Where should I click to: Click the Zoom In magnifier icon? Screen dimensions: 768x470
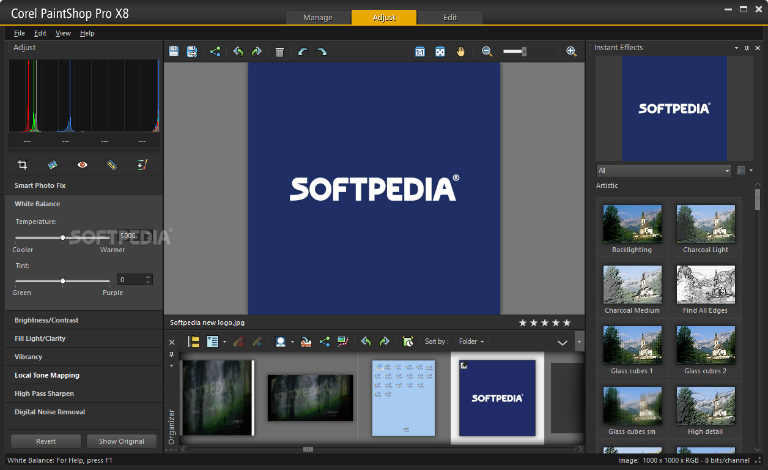click(x=571, y=52)
